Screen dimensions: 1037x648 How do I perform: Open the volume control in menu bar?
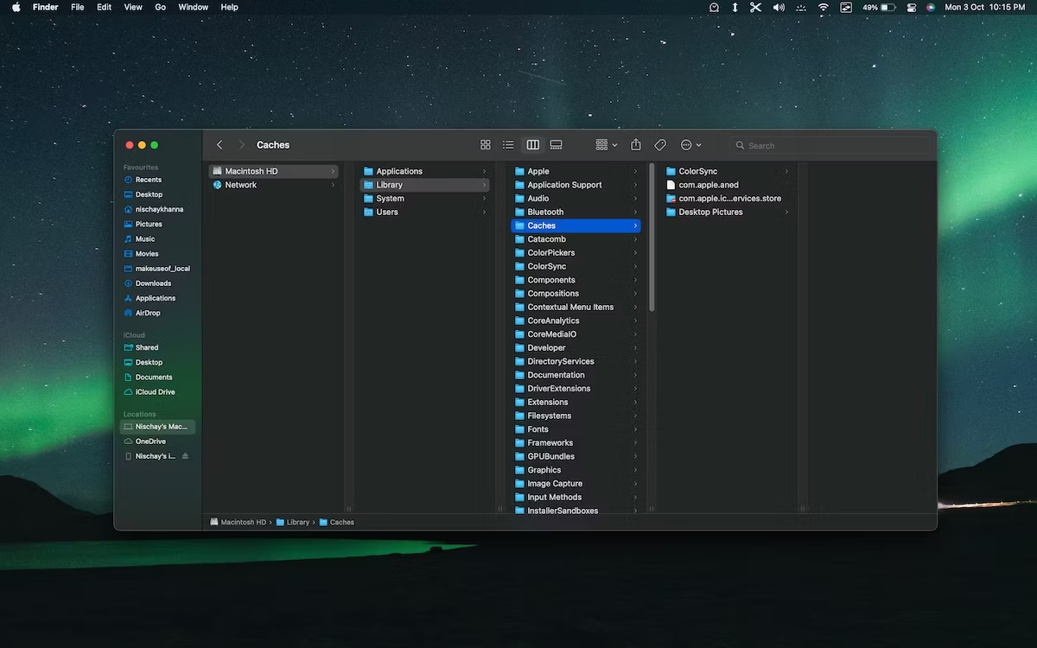coord(779,7)
